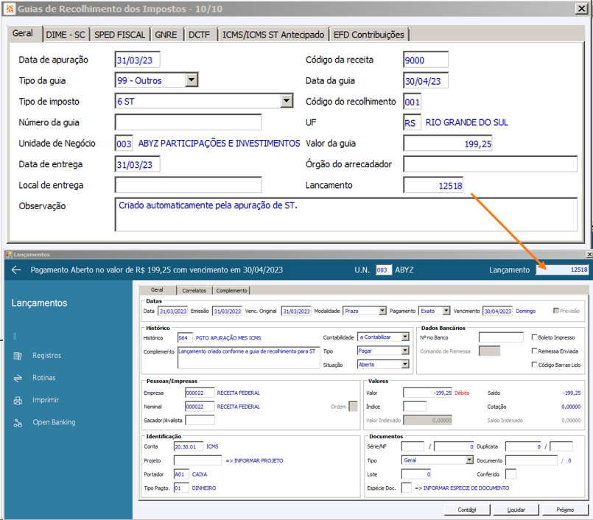Open the GNRE tab

point(166,35)
